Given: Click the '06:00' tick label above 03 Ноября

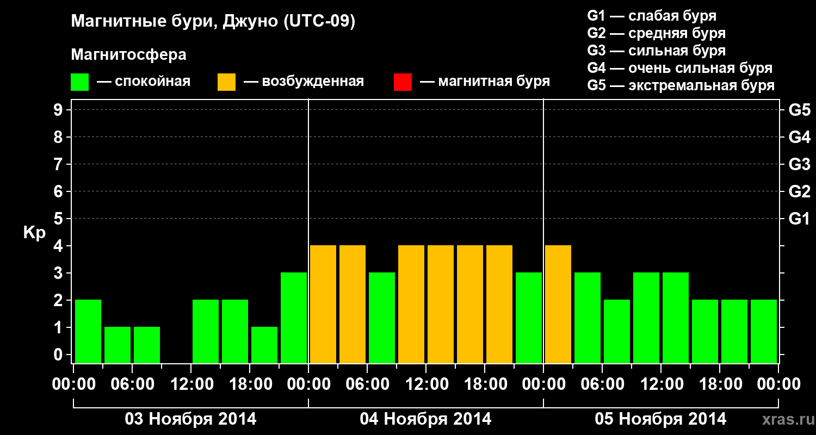Looking at the screenshot, I should coord(132,384).
